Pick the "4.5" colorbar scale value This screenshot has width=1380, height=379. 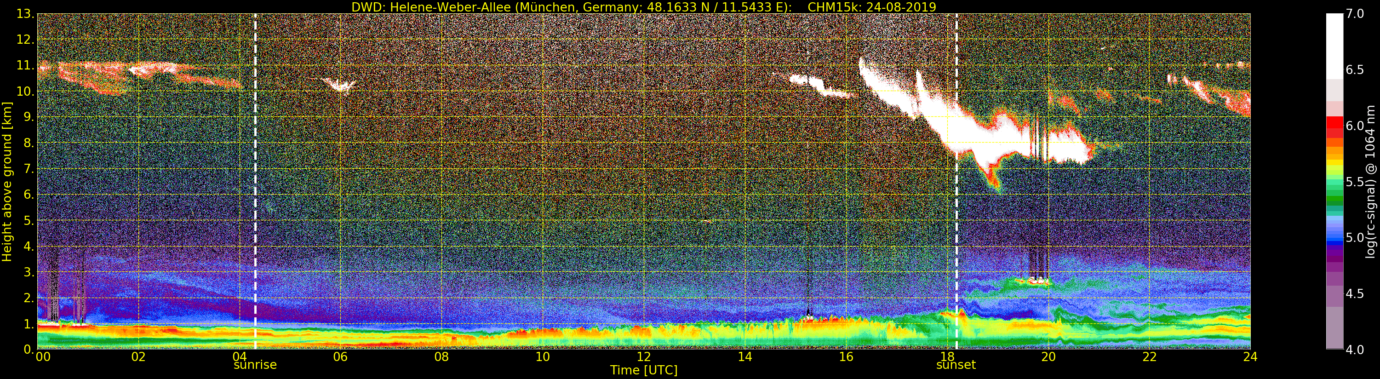pyautogui.click(x=1355, y=294)
